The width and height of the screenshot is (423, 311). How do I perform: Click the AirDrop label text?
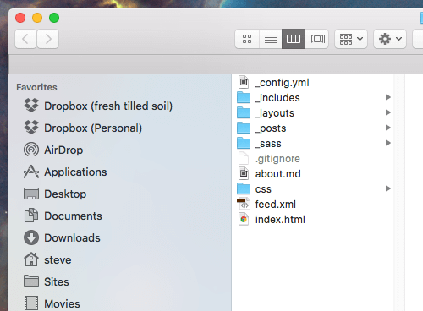63,150
